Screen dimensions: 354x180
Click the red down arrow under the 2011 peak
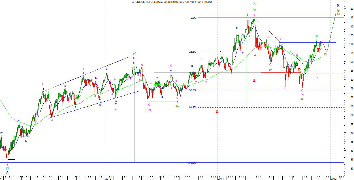coord(254,81)
